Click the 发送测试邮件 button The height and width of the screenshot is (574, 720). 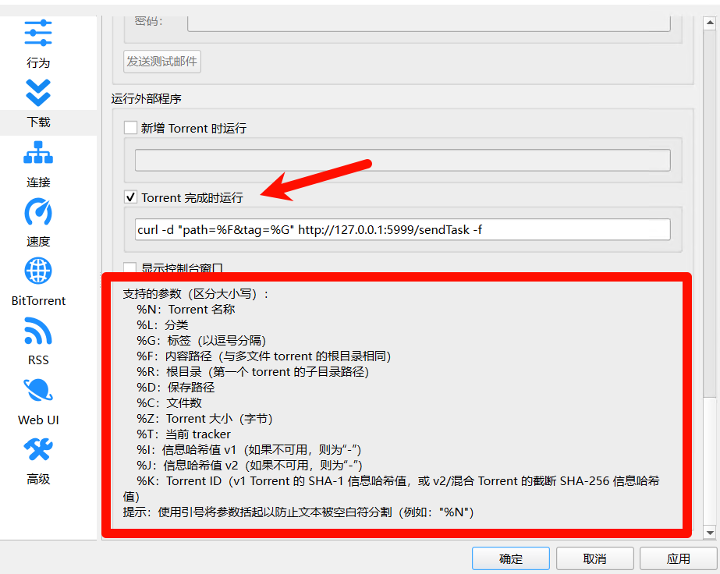162,62
